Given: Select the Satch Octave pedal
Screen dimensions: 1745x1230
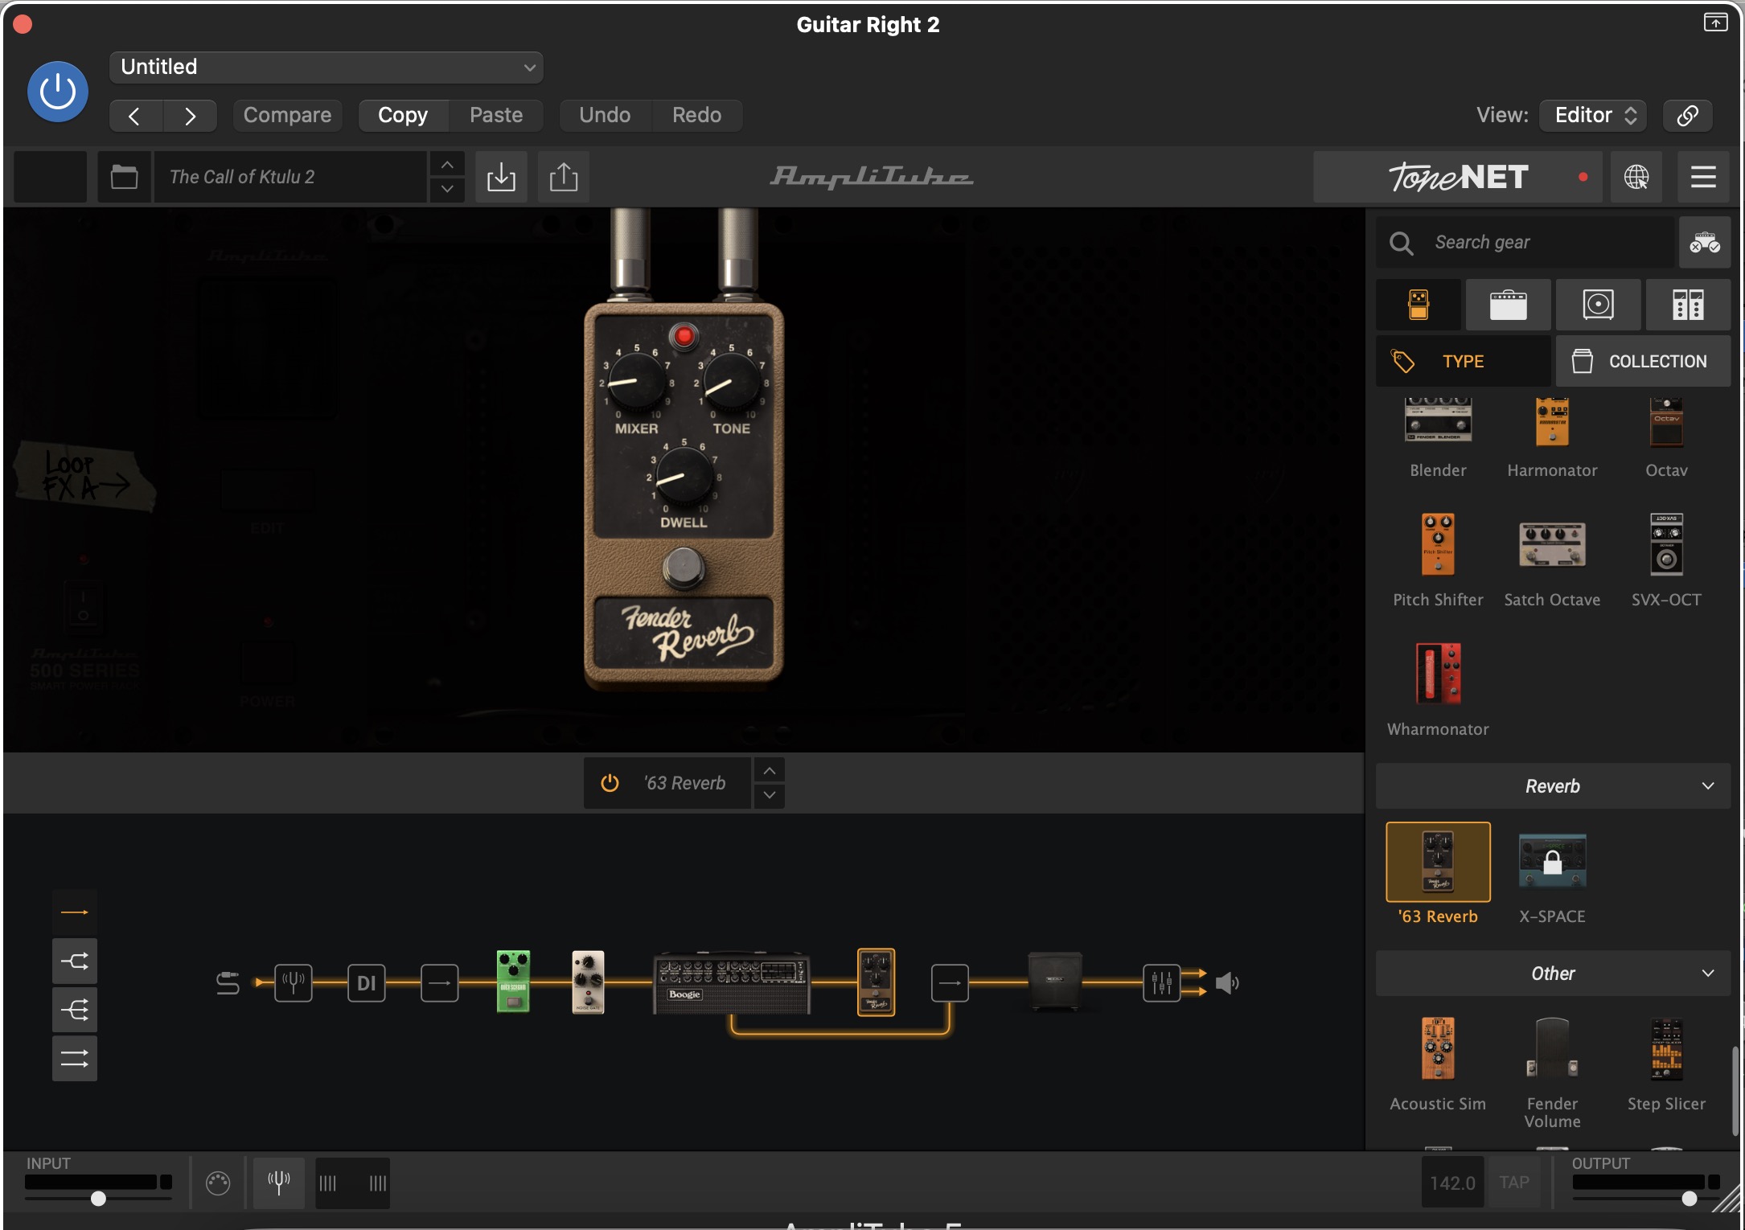Looking at the screenshot, I should tap(1552, 560).
